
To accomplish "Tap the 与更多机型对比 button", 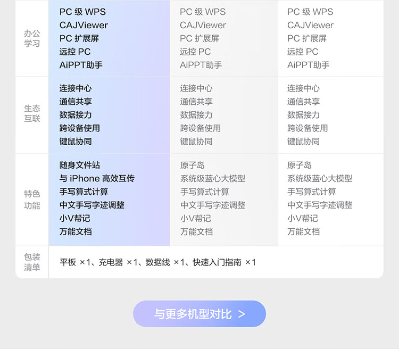I will [x=199, y=313].
